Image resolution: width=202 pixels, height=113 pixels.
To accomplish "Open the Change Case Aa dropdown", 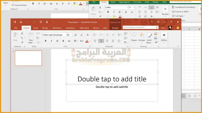I will tap(82, 41).
